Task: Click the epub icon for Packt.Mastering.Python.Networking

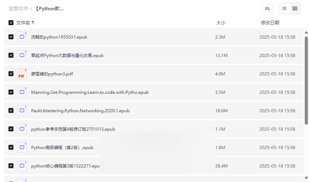Action: (x=22, y=110)
